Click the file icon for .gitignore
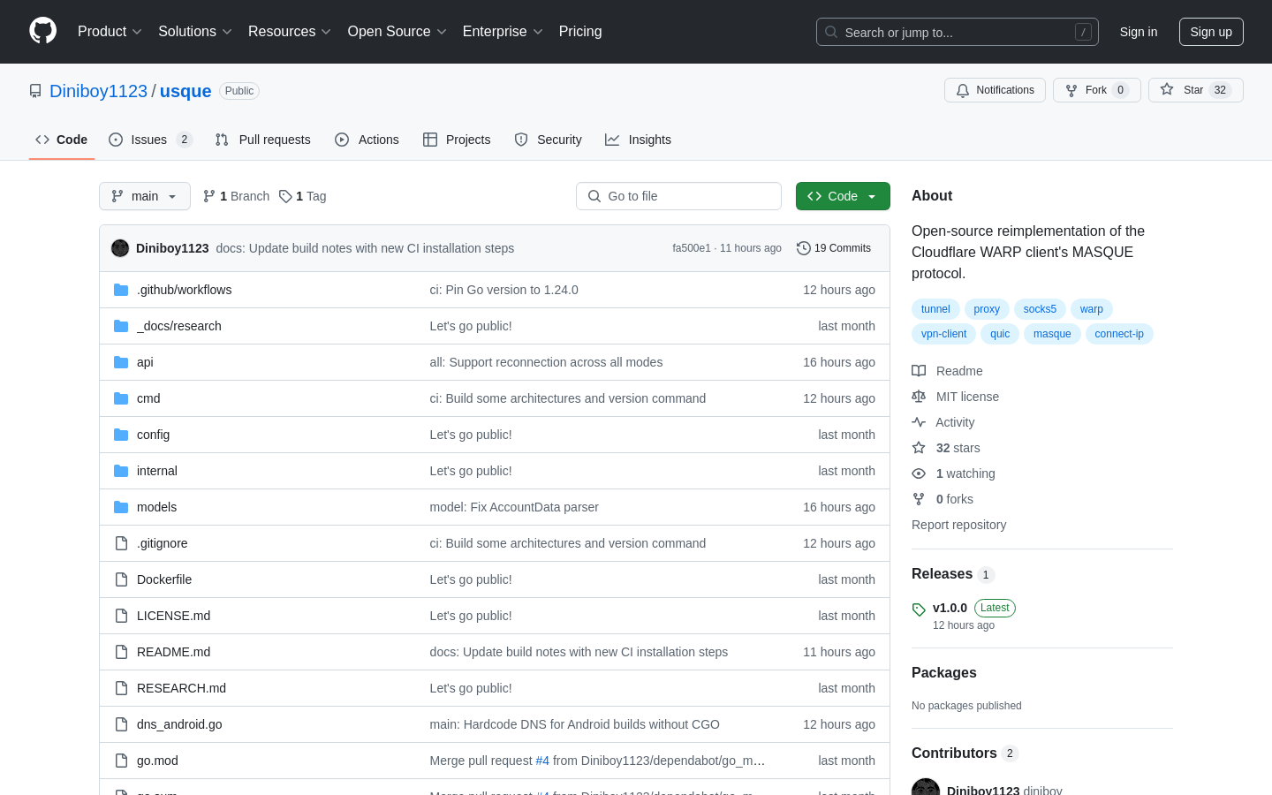 tap(121, 543)
